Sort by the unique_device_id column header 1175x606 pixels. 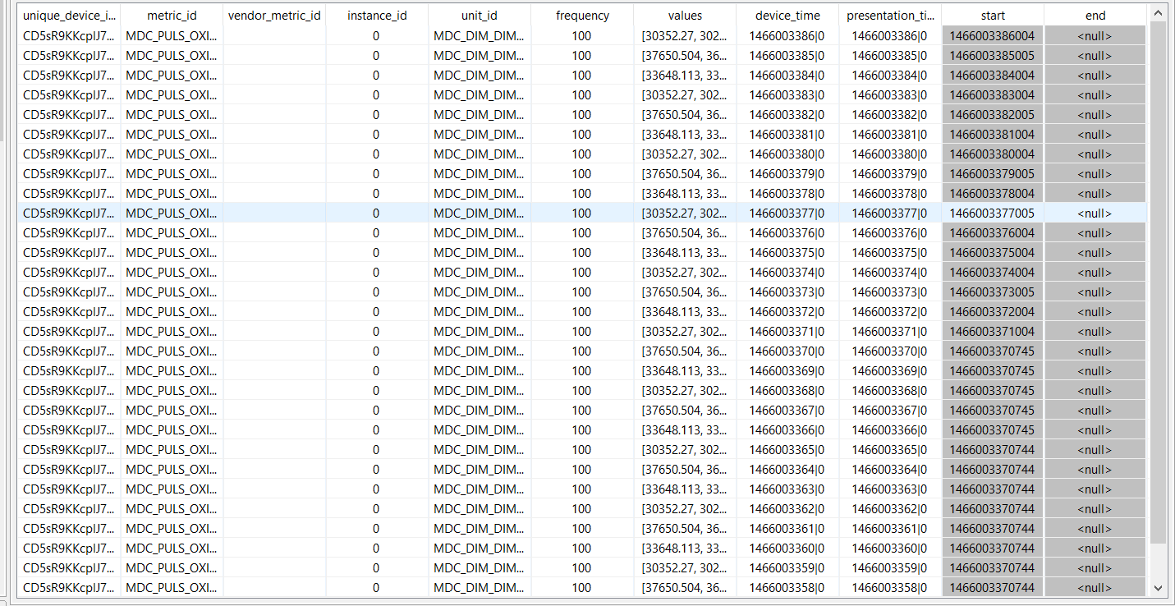pyautogui.click(x=69, y=16)
